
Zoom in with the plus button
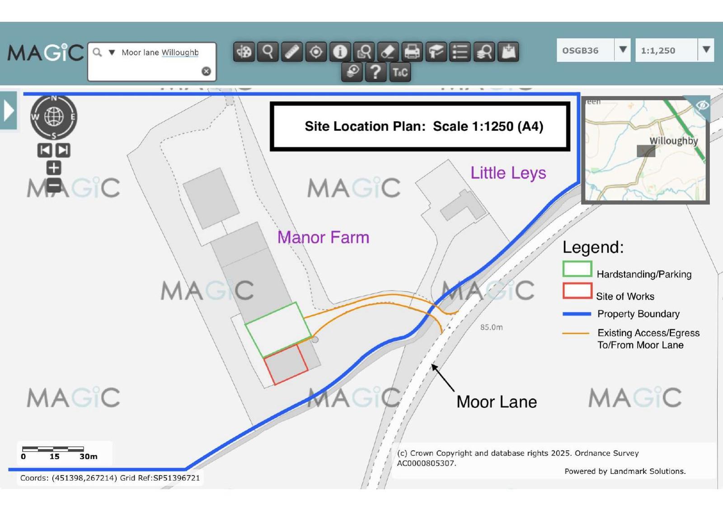(x=54, y=168)
